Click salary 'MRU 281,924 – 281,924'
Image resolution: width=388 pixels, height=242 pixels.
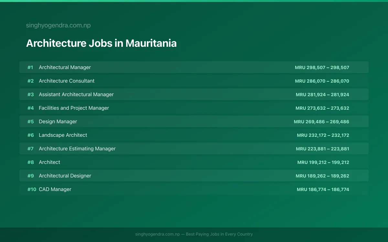click(322, 95)
